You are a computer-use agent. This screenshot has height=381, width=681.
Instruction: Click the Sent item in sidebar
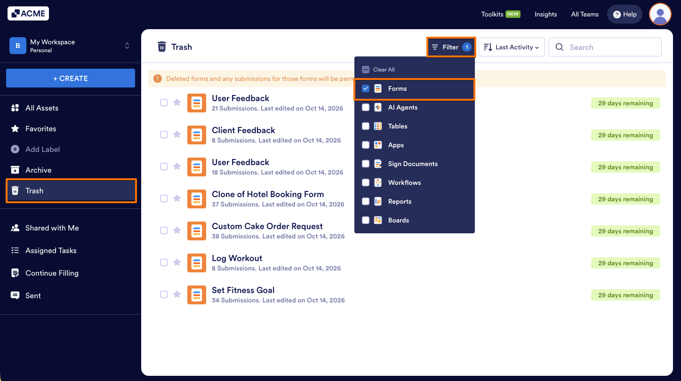71,296
